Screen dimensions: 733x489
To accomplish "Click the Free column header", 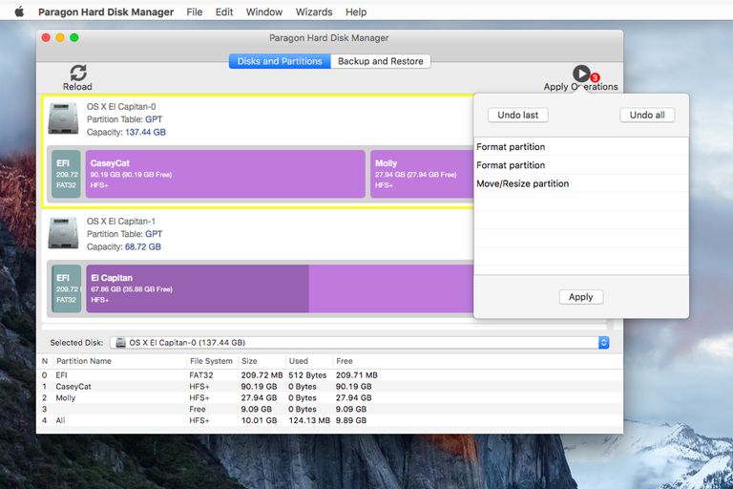I will (344, 361).
